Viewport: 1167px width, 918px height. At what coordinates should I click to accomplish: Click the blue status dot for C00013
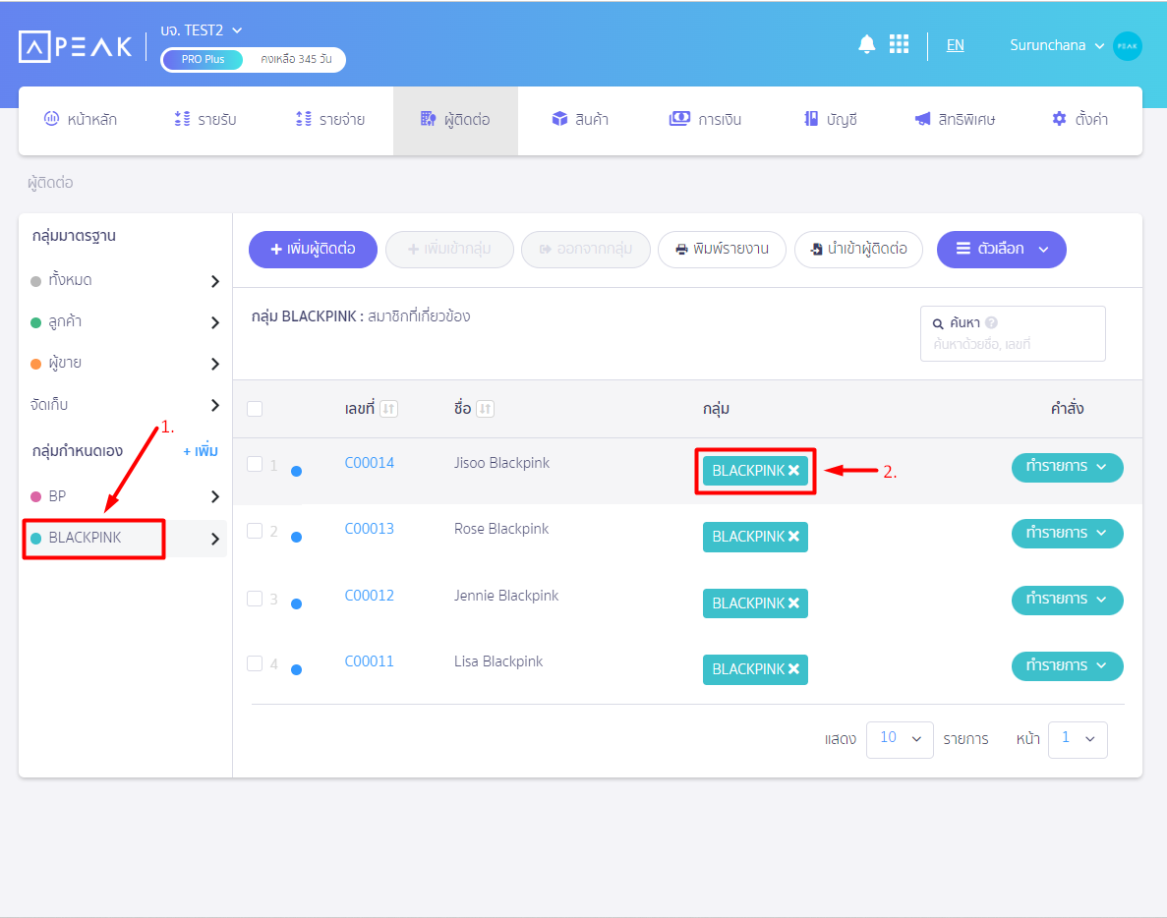point(296,537)
